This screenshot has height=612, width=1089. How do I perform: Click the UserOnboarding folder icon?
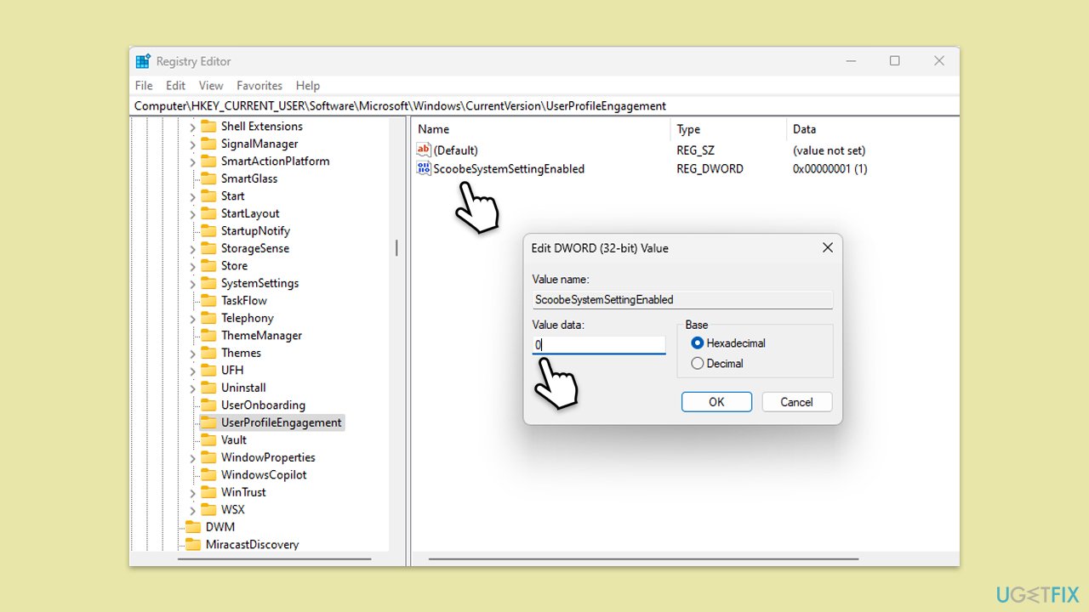click(x=208, y=405)
